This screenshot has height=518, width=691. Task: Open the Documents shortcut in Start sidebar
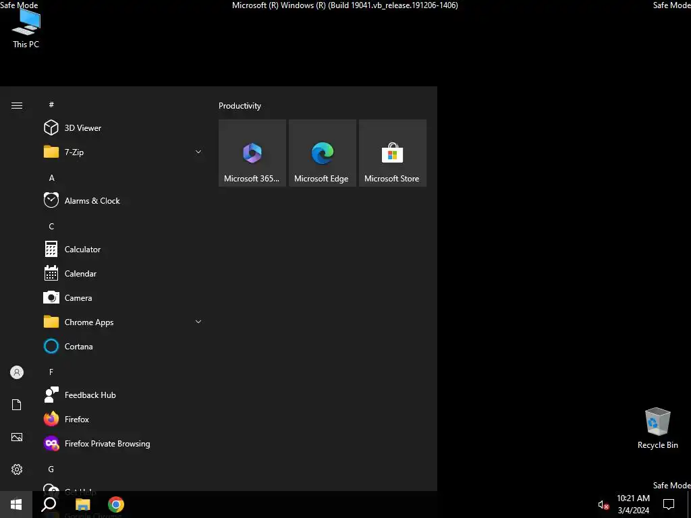[x=17, y=405]
